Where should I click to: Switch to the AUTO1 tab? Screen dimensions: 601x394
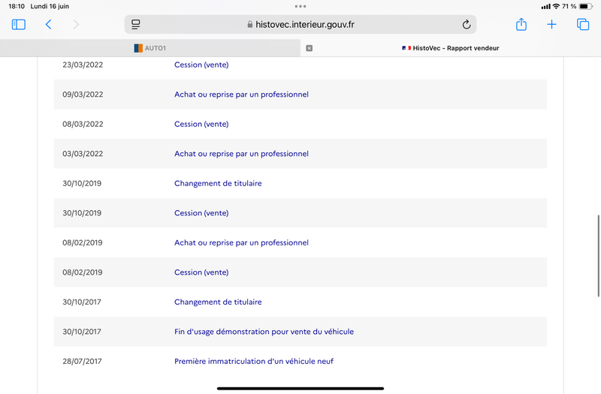(150, 48)
